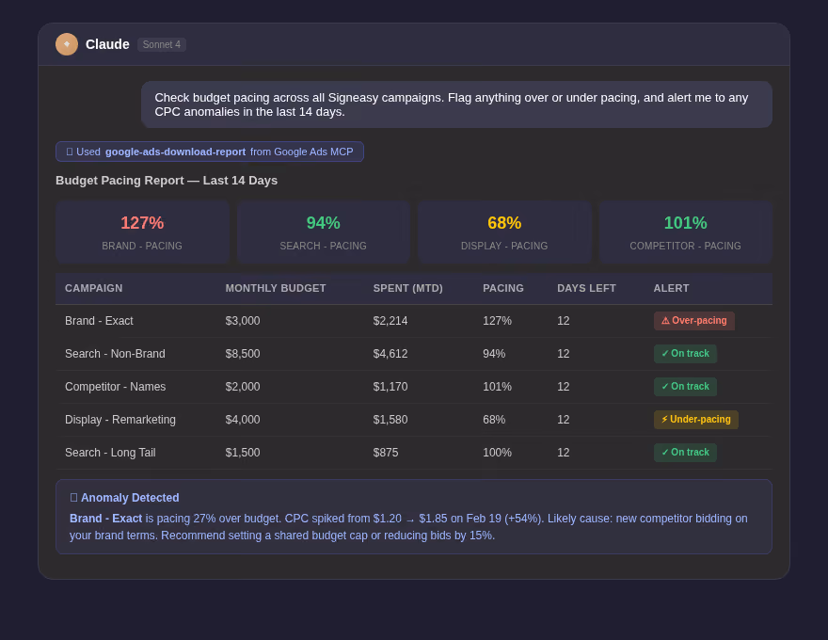The image size is (828, 640).
Task: Click the tool icon before 'Used'
Action: [x=70, y=152]
